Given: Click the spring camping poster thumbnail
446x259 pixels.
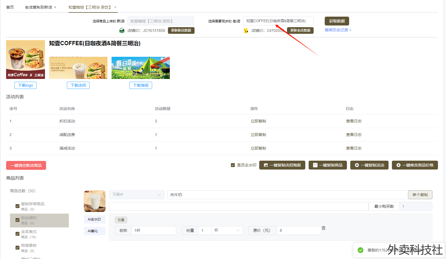Looking at the screenshot, I should coord(141,68).
